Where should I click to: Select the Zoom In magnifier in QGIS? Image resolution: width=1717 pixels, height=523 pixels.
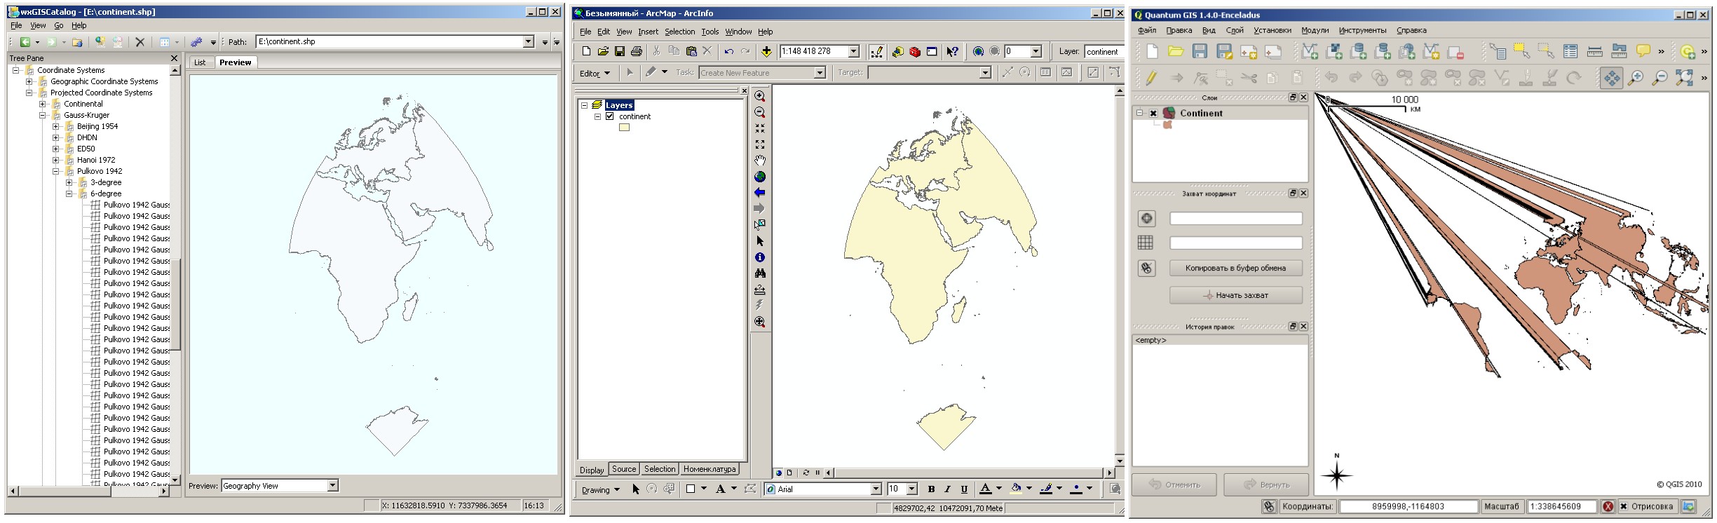[x=1636, y=78]
